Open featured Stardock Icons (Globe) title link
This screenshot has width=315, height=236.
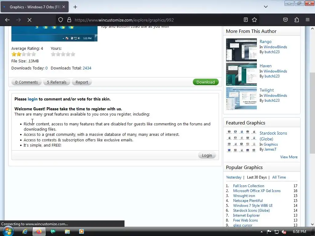pos(273,136)
